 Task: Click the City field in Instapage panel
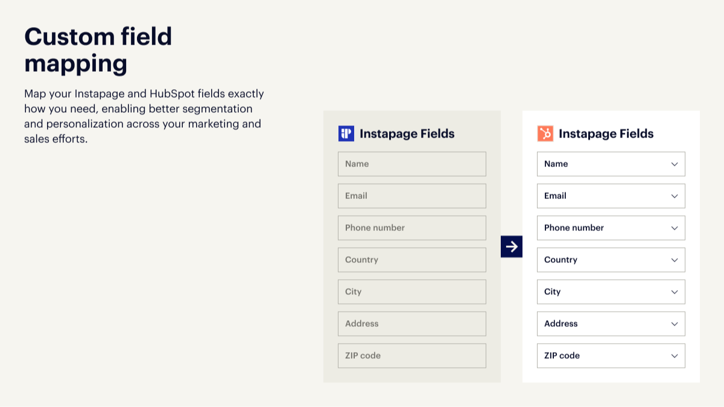click(x=411, y=292)
